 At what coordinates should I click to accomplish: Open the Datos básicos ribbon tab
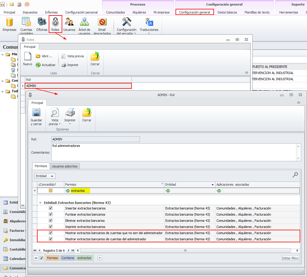(227, 12)
